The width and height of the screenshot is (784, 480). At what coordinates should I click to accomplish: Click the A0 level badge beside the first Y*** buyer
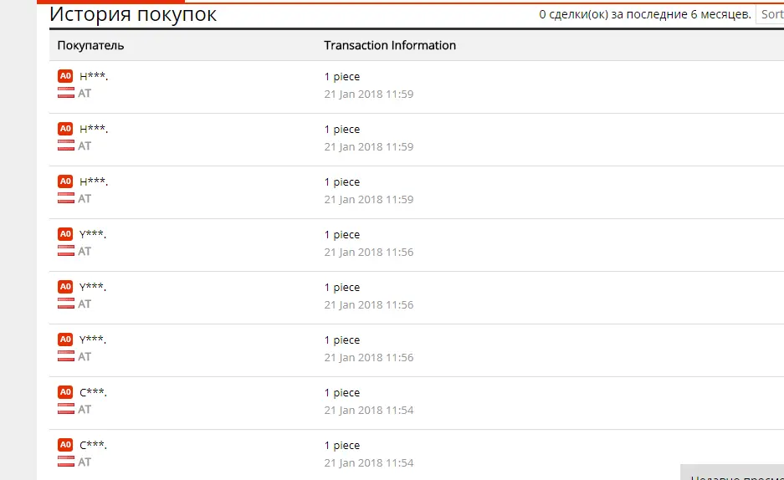(65, 234)
